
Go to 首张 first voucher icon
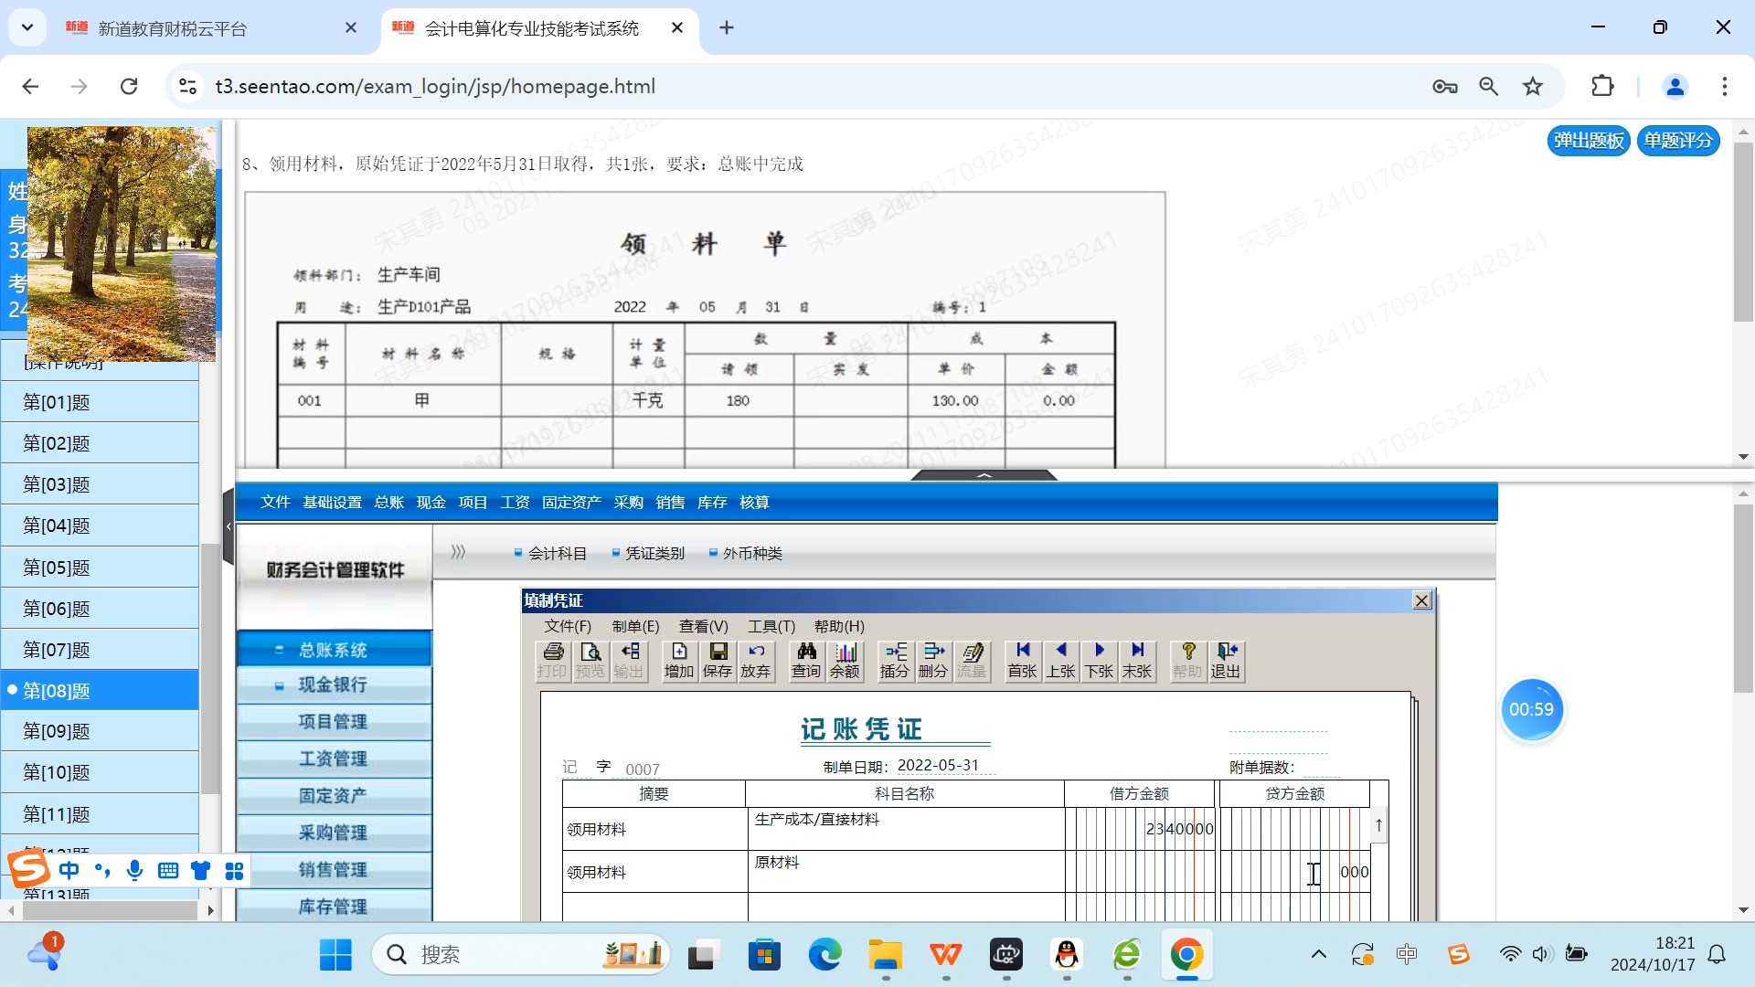(1022, 660)
